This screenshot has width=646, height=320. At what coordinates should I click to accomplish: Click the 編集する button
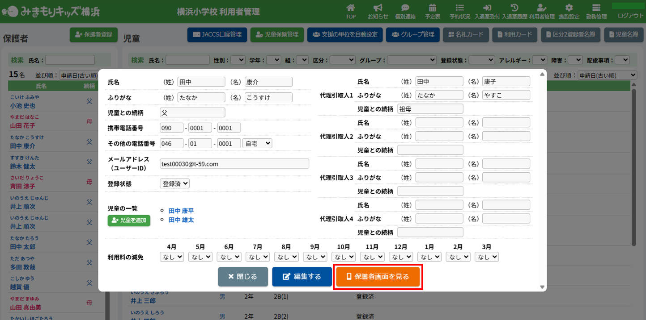[302, 277]
